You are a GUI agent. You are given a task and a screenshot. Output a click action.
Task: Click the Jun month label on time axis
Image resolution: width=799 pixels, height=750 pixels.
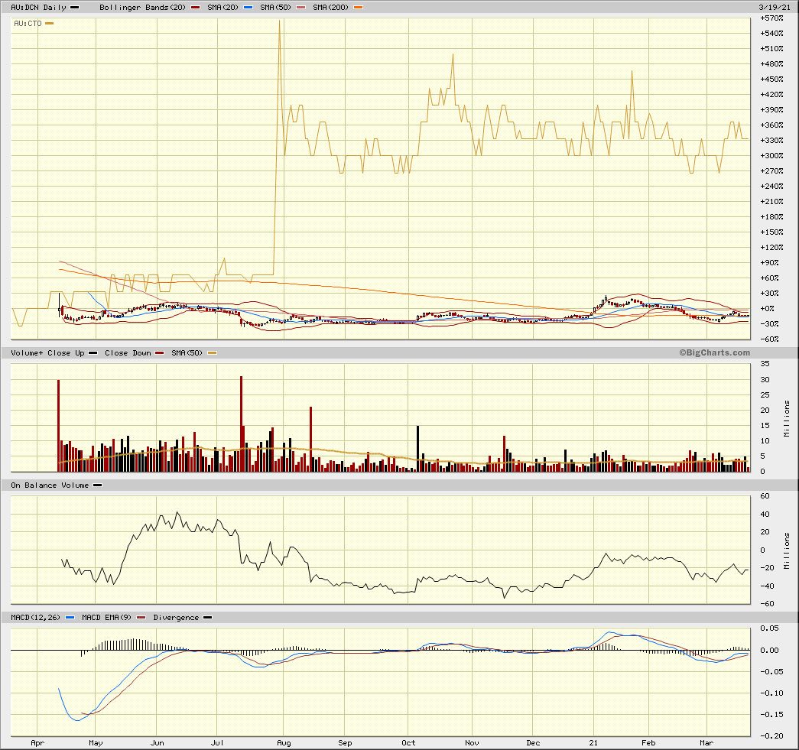tap(158, 743)
